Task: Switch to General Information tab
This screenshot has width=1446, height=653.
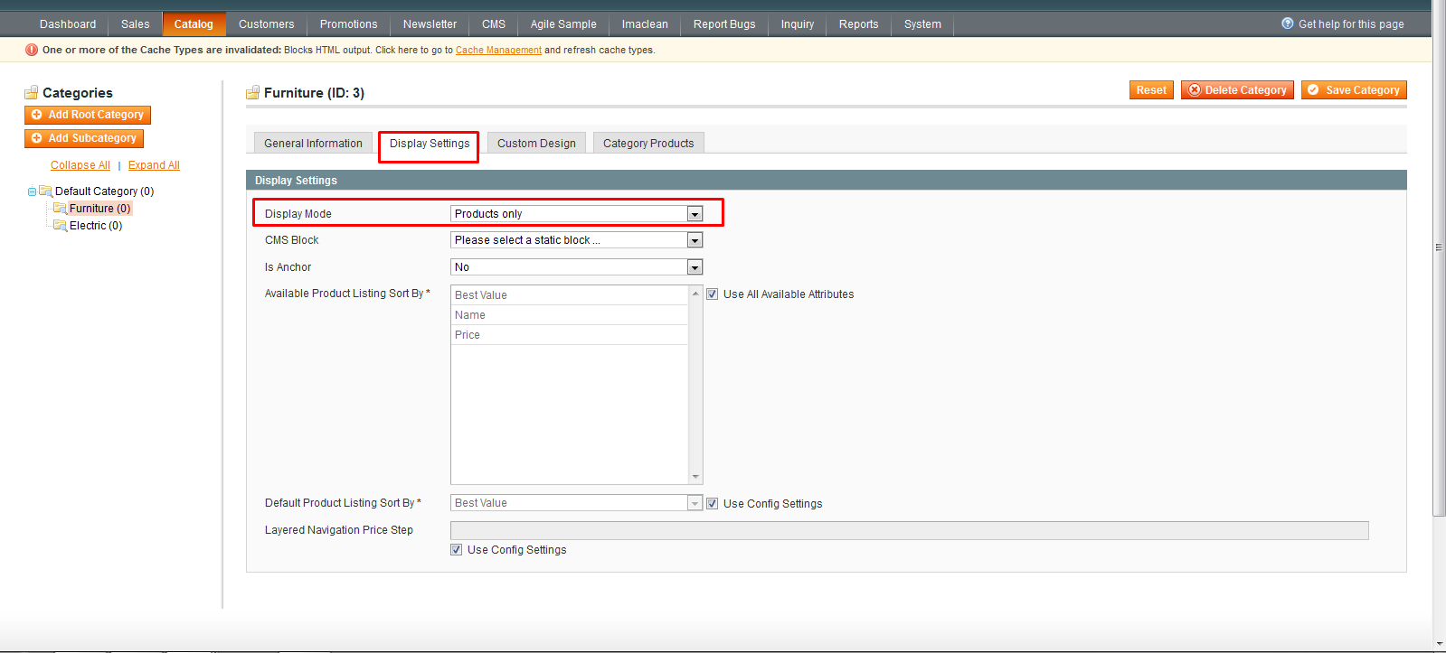Action: click(x=313, y=143)
